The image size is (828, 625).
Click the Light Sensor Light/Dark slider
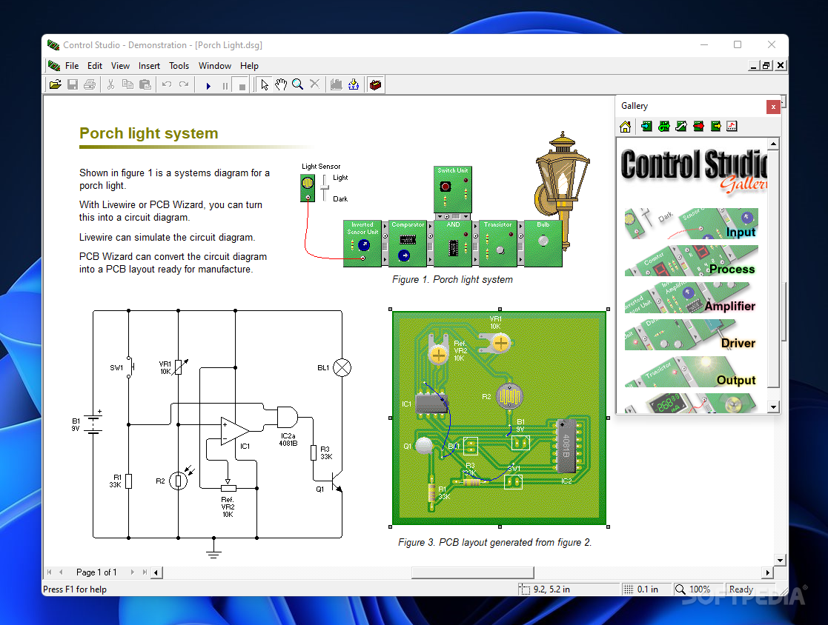325,188
